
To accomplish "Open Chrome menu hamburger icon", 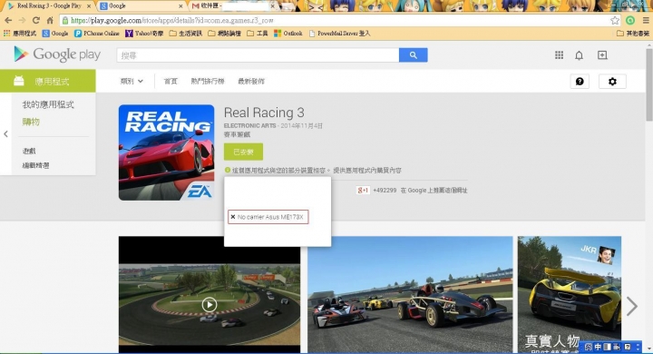I will click(646, 21).
